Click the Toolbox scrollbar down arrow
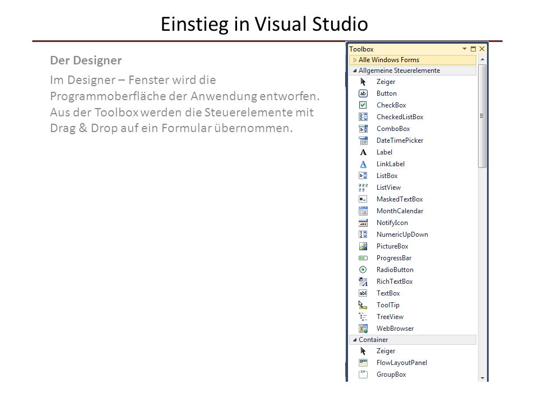This screenshot has height=403, width=538. tap(483, 378)
